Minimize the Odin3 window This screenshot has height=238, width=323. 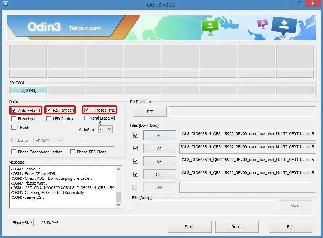290,4
